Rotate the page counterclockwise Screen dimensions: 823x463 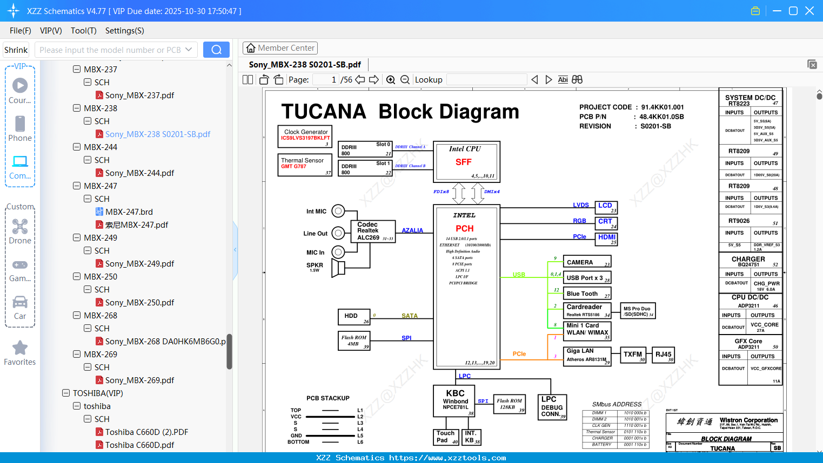(x=264, y=80)
